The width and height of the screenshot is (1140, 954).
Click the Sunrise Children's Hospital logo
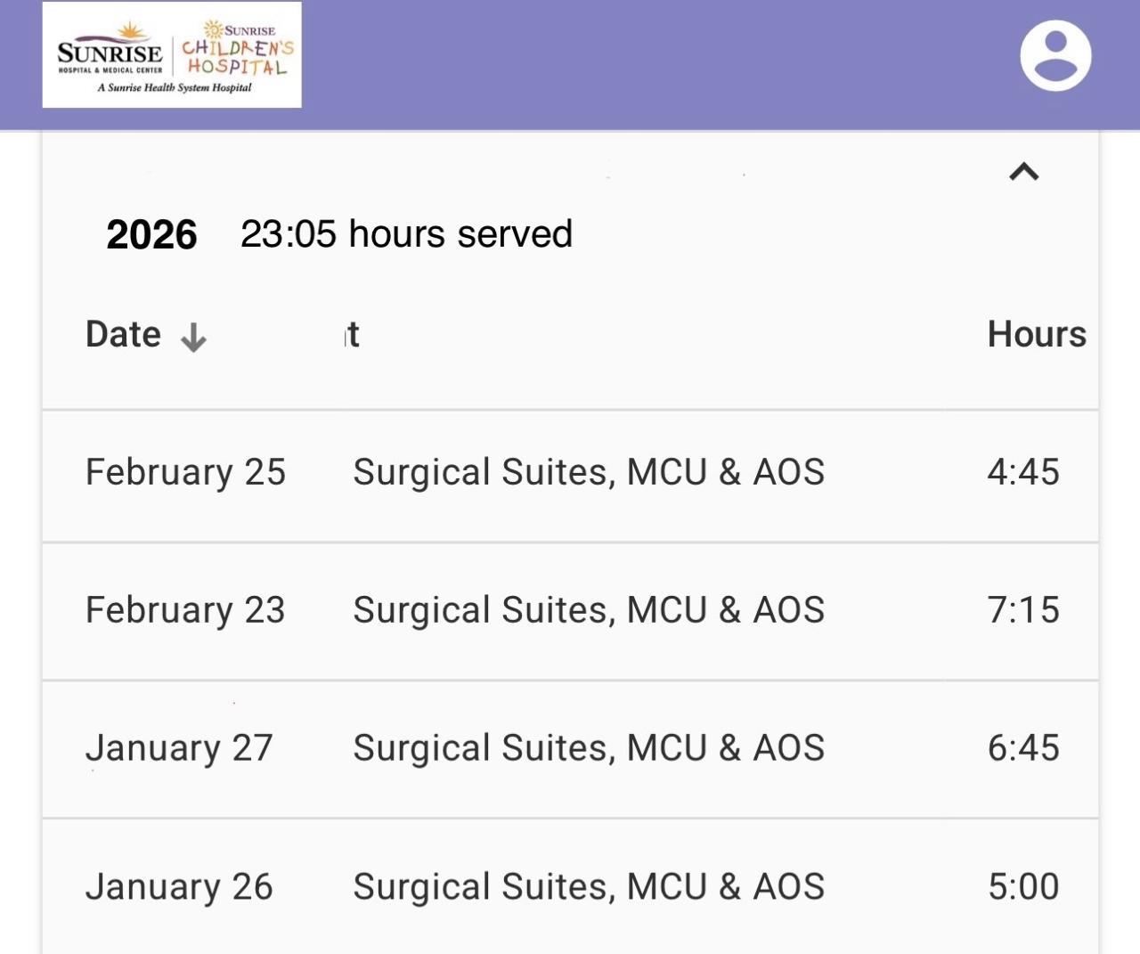pos(172,55)
